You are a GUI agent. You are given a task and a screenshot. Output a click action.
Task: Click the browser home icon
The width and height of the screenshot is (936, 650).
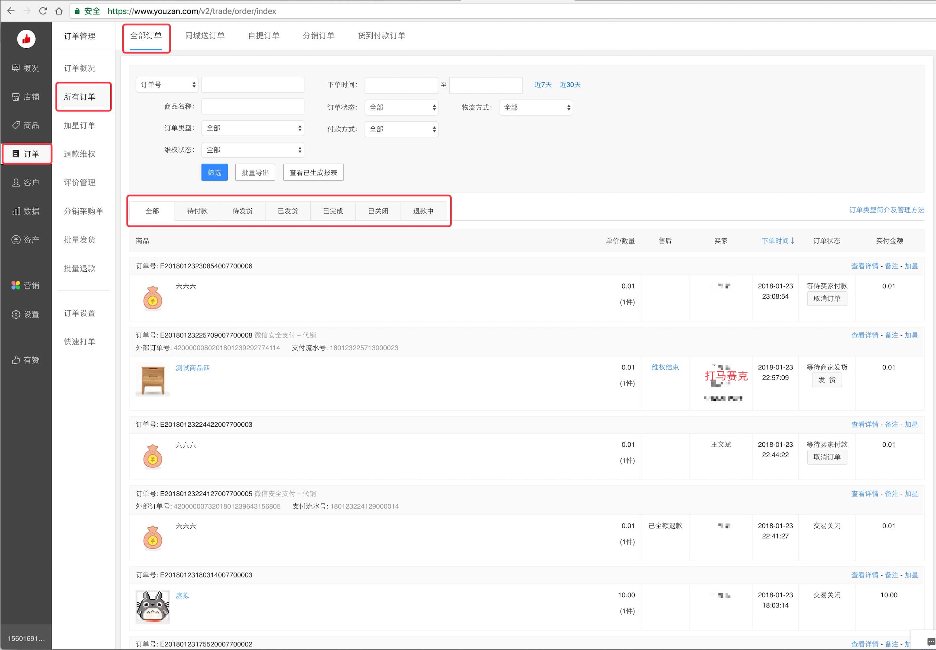click(59, 11)
